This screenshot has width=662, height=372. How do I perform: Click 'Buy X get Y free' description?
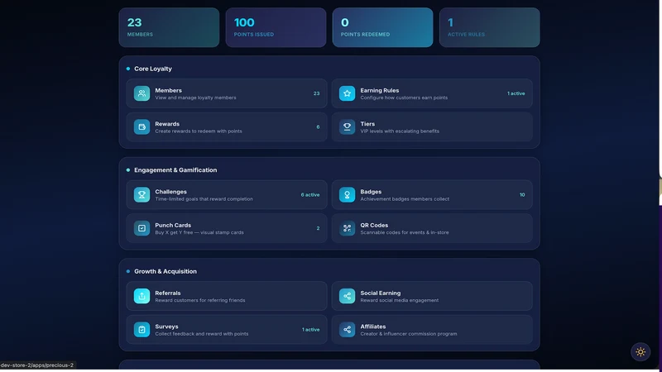pos(199,232)
